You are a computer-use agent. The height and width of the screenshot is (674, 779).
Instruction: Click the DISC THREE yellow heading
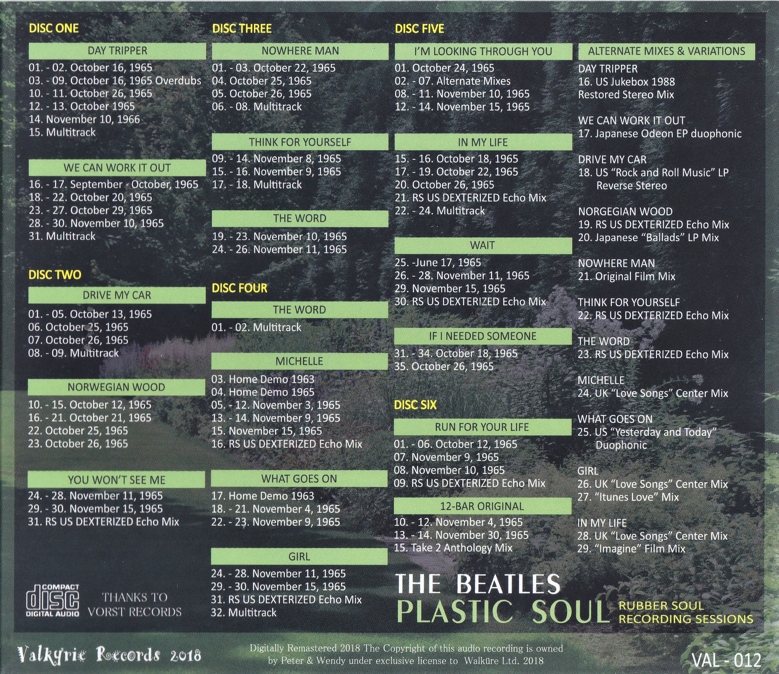(241, 28)
